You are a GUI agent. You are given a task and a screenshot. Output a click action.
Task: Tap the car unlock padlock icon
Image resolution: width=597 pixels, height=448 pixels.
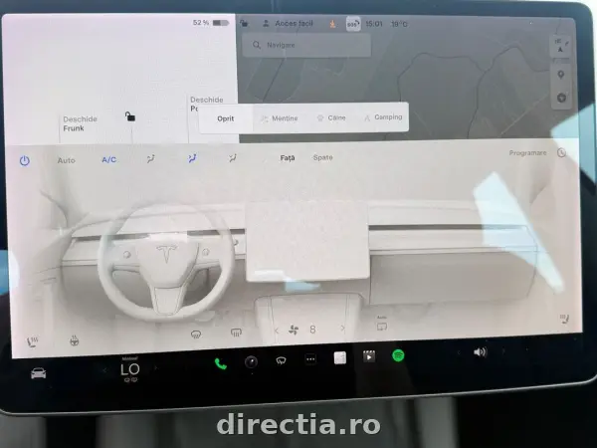click(130, 116)
